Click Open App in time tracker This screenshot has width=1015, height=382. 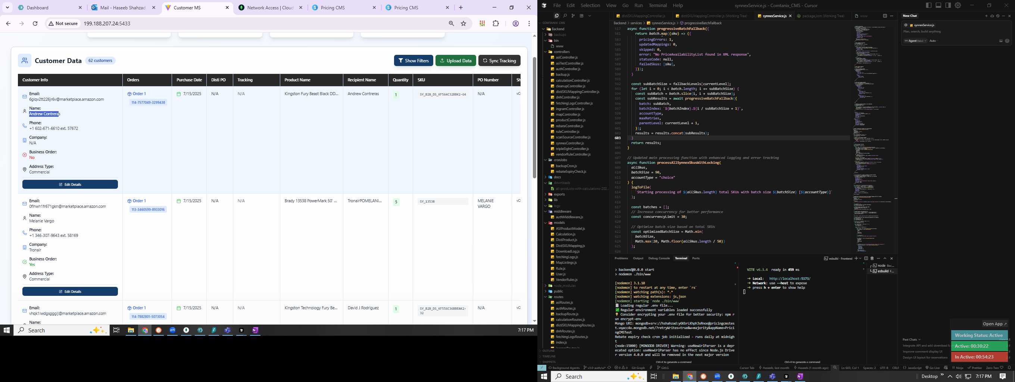[994, 324]
